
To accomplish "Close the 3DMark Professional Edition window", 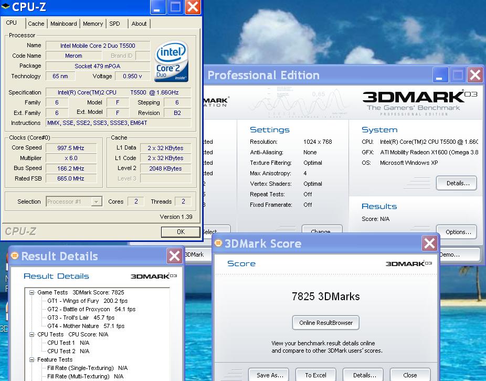I will tap(475, 75).
